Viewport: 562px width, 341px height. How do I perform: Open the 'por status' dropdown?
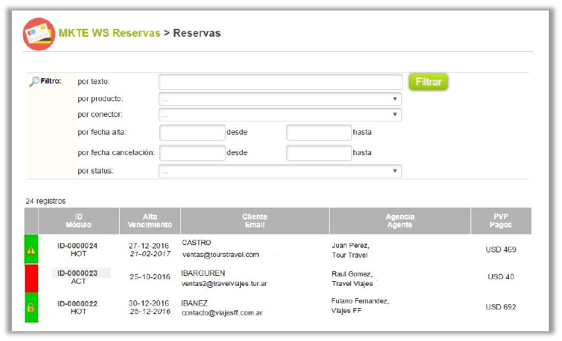click(x=280, y=171)
